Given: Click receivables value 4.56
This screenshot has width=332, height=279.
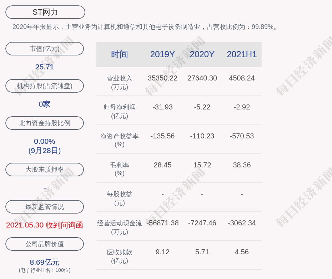Looking at the screenshot, I should (242, 252).
